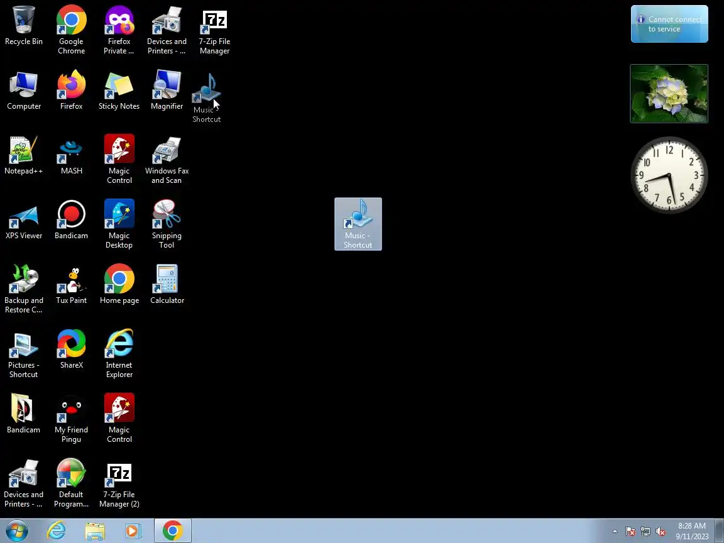Select the Snipping Tool shortcut
The width and height of the screenshot is (724, 543).
(x=167, y=224)
